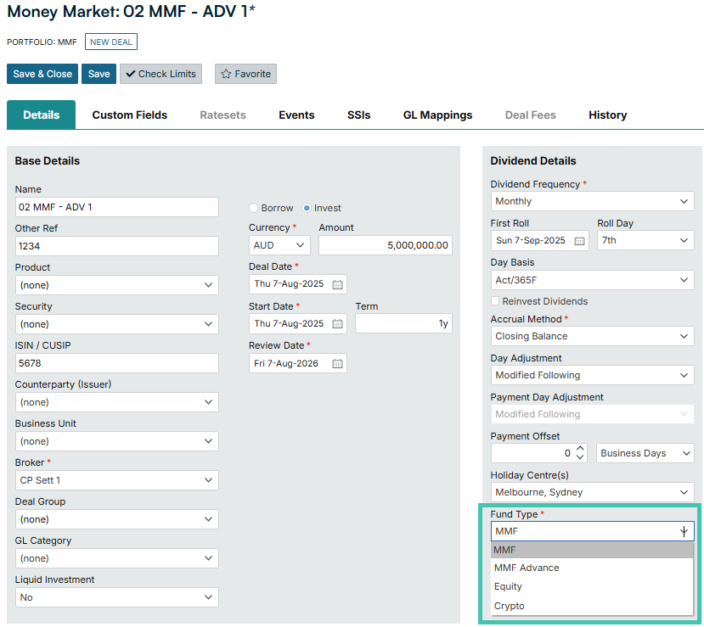Choose Crypto in Fund Type list
The width and height of the screenshot is (704, 627).
pyautogui.click(x=592, y=607)
